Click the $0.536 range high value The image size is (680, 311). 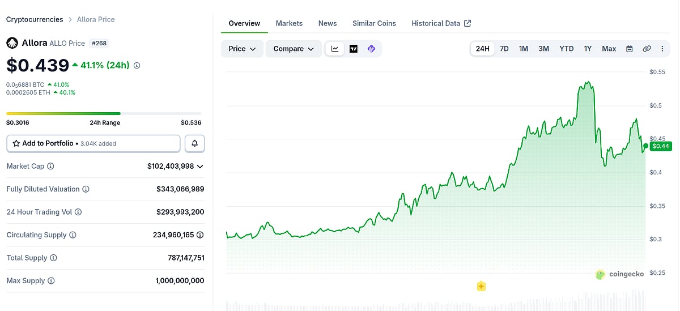click(191, 122)
